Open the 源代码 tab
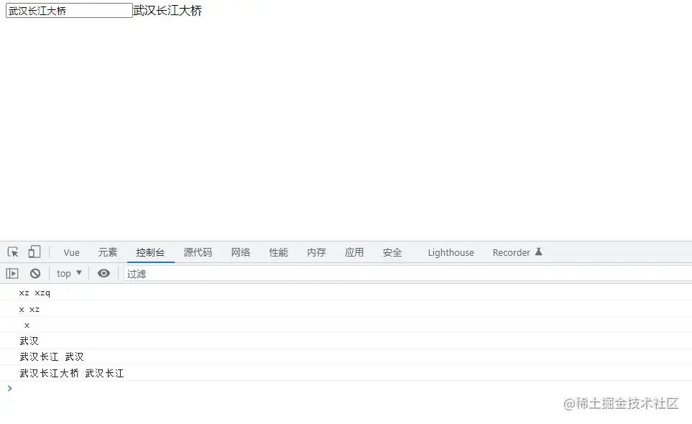This screenshot has height=424, width=692. point(198,252)
